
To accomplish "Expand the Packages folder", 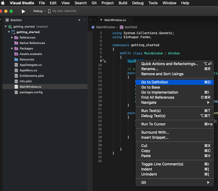I will tap(12, 49).
